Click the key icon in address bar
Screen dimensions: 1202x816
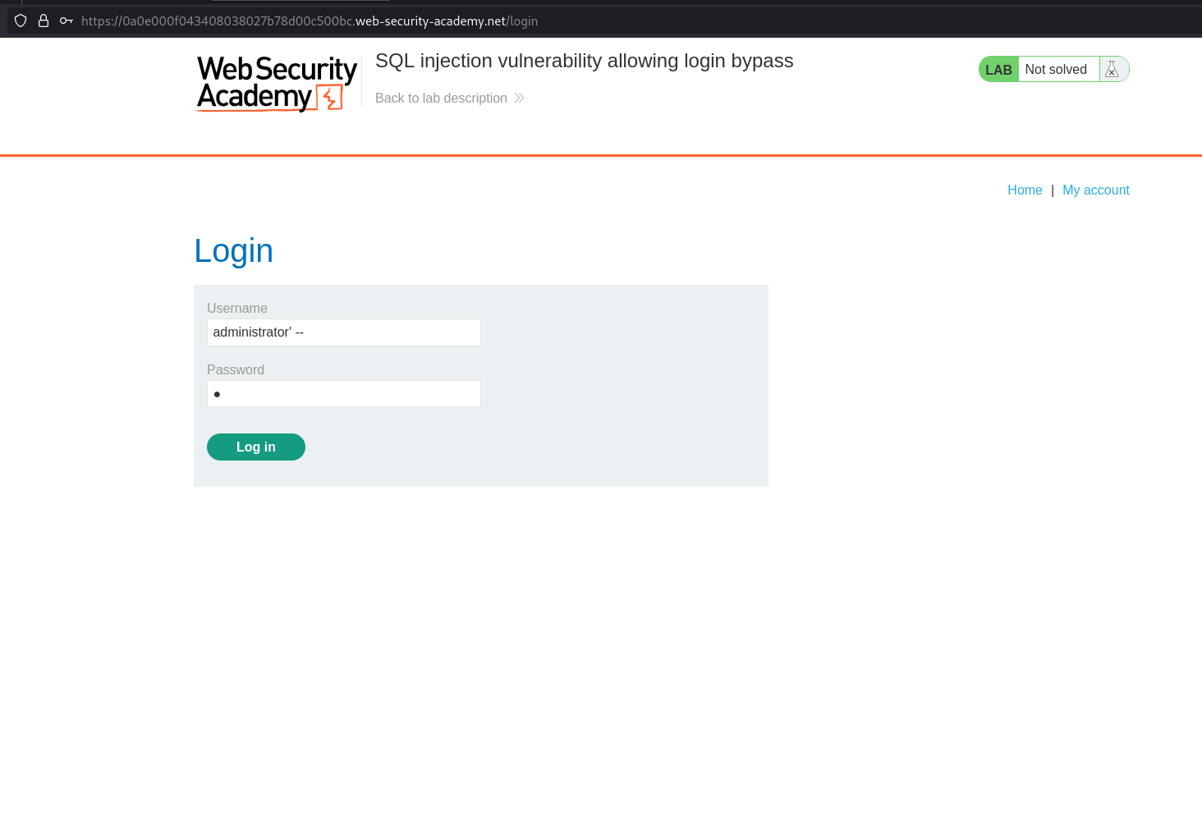67,21
